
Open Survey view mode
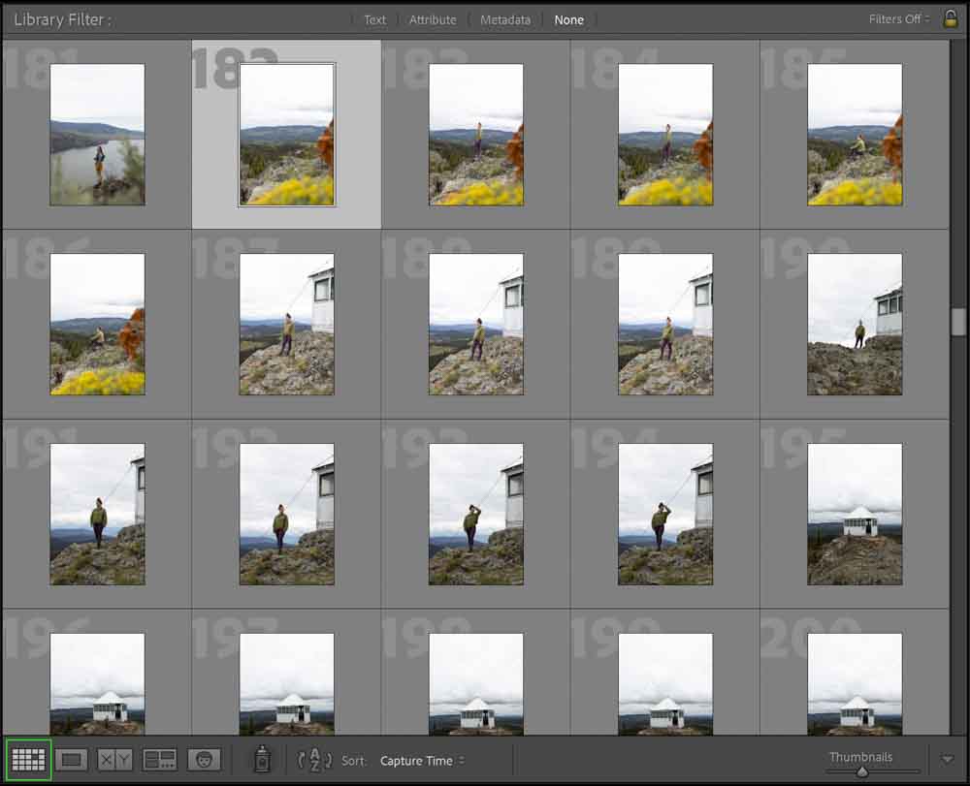(x=160, y=760)
